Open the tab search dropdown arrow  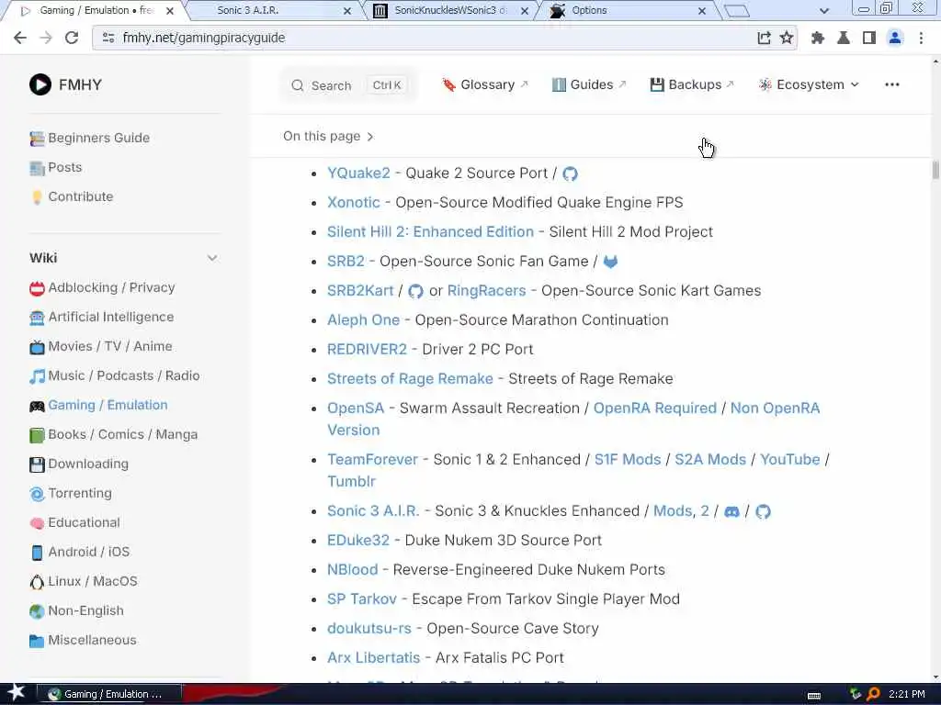click(x=824, y=11)
